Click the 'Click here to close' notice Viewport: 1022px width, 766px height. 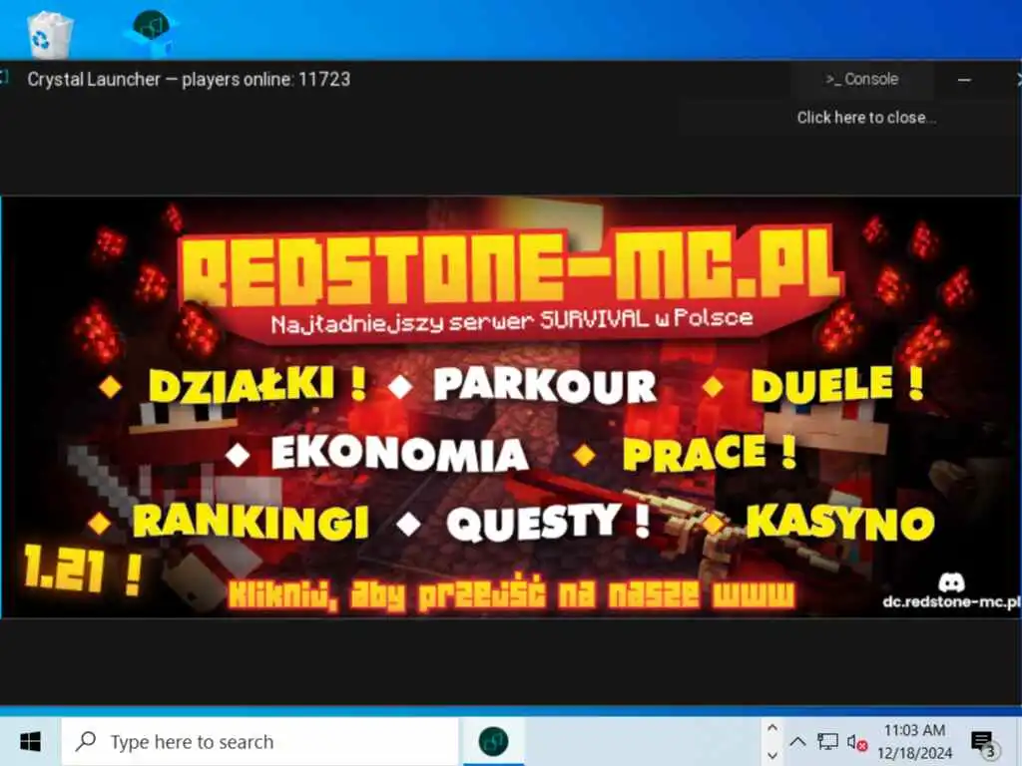[865, 118]
